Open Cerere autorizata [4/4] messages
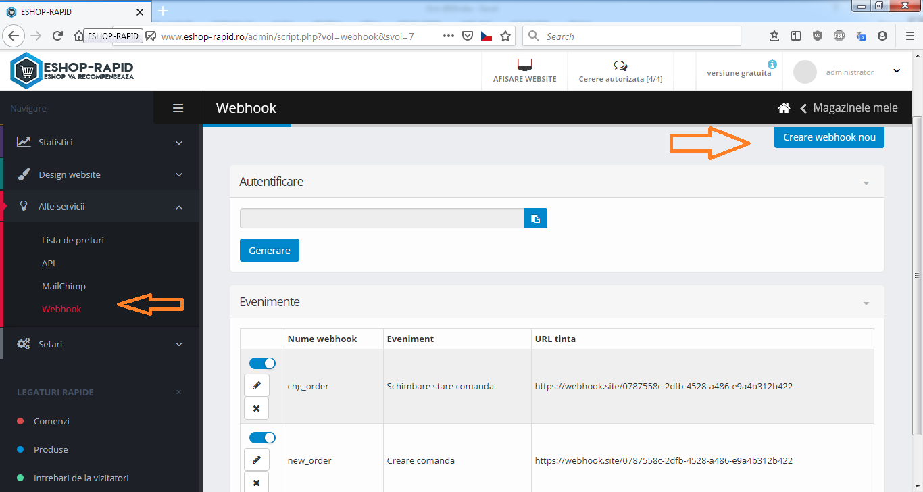Viewport: 923px width, 492px height. 620,71
